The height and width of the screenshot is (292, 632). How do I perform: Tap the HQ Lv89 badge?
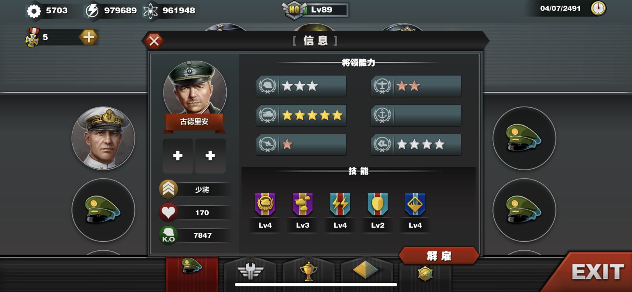pos(315,10)
